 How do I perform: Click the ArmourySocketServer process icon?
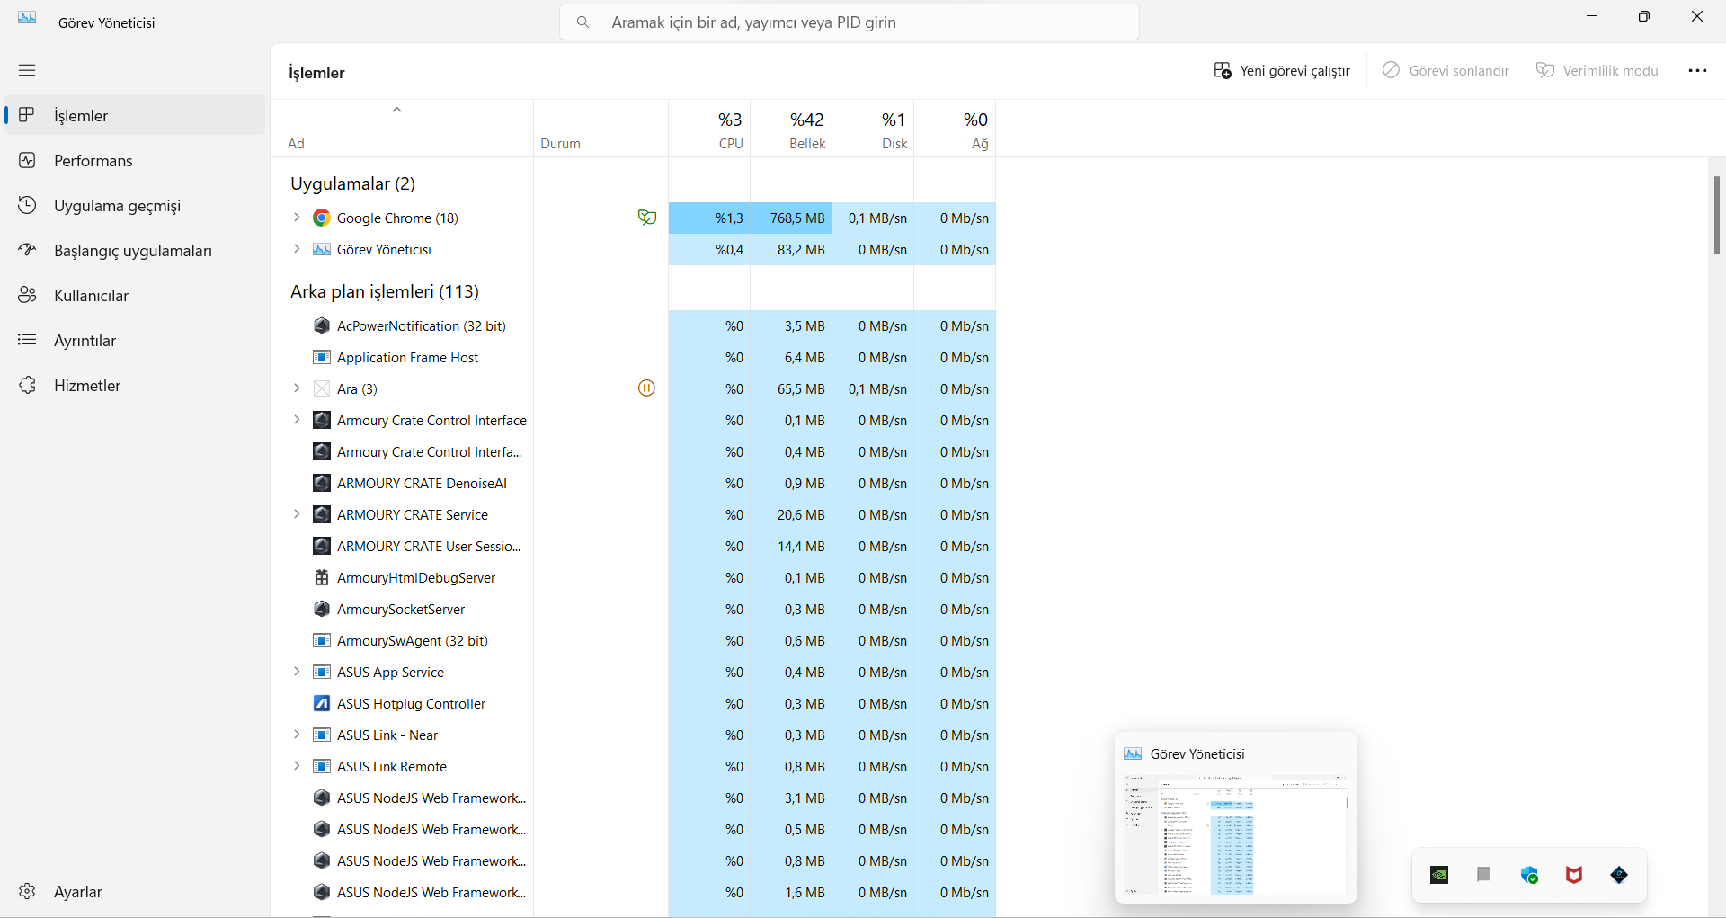(x=321, y=609)
